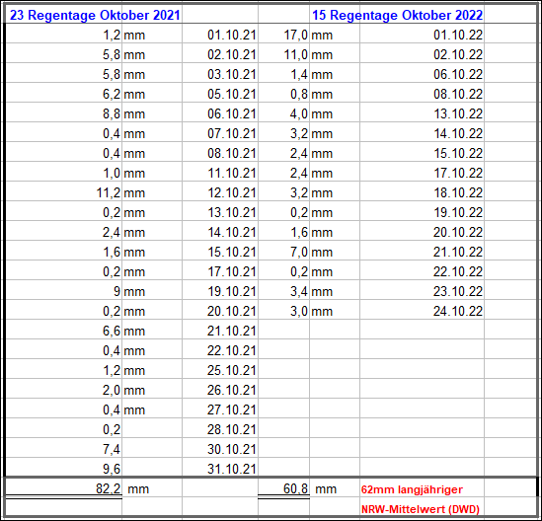Click the date cell 12.10.21
The height and width of the screenshot is (521, 542).
(232, 192)
